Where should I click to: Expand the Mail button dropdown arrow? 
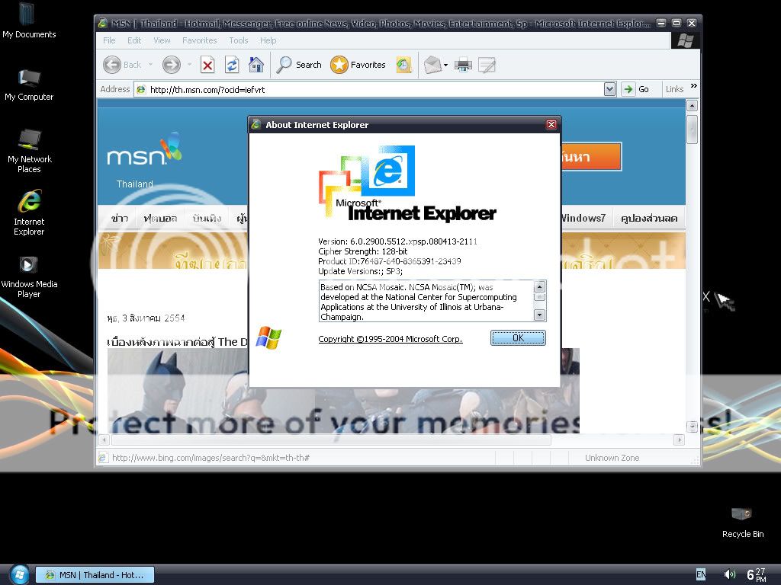click(x=445, y=65)
